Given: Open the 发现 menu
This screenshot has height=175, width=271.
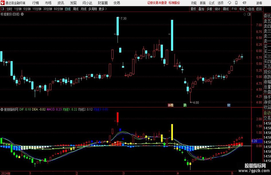Looking at the screenshot, I should pos(73,3).
